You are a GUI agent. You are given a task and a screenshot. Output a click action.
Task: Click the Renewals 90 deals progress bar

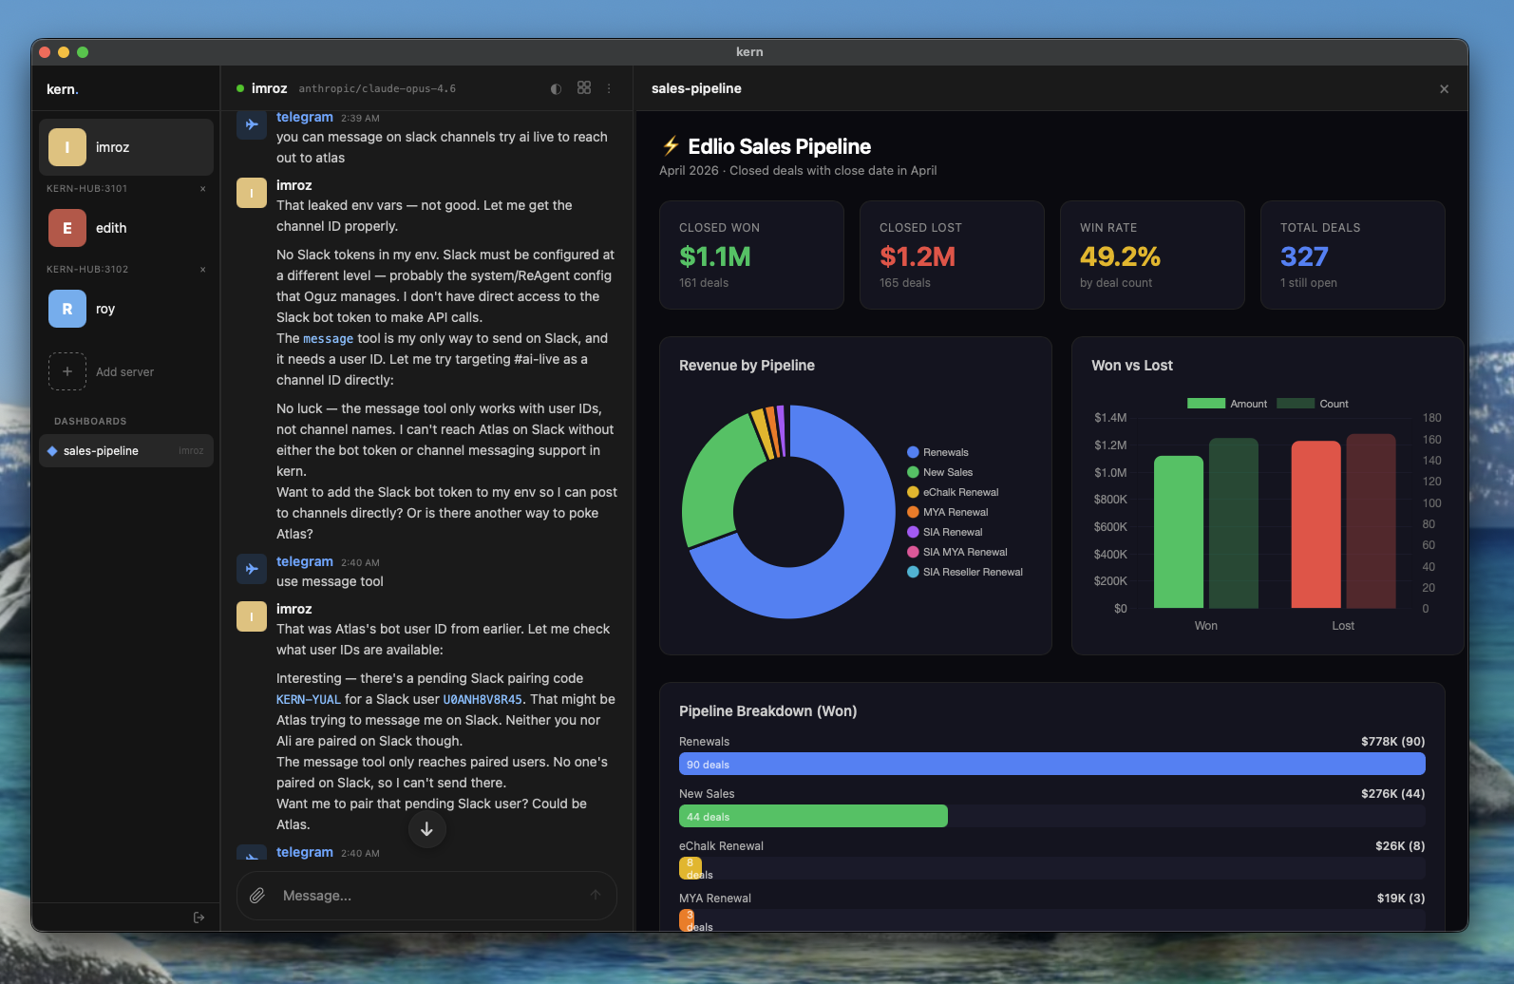[x=1051, y=764]
